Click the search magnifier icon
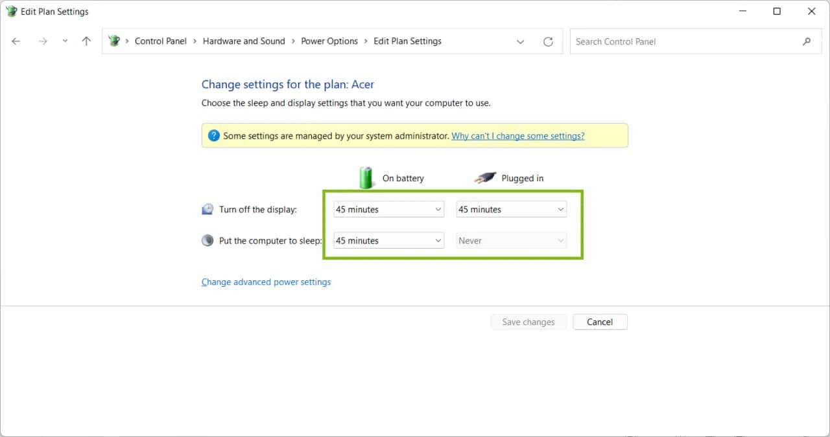This screenshot has width=830, height=437. click(x=807, y=41)
